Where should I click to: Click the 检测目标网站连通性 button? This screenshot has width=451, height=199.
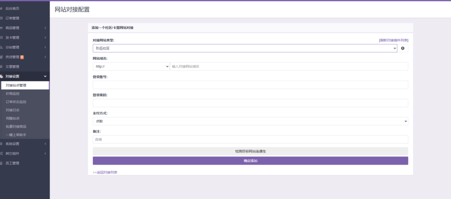[250, 151]
